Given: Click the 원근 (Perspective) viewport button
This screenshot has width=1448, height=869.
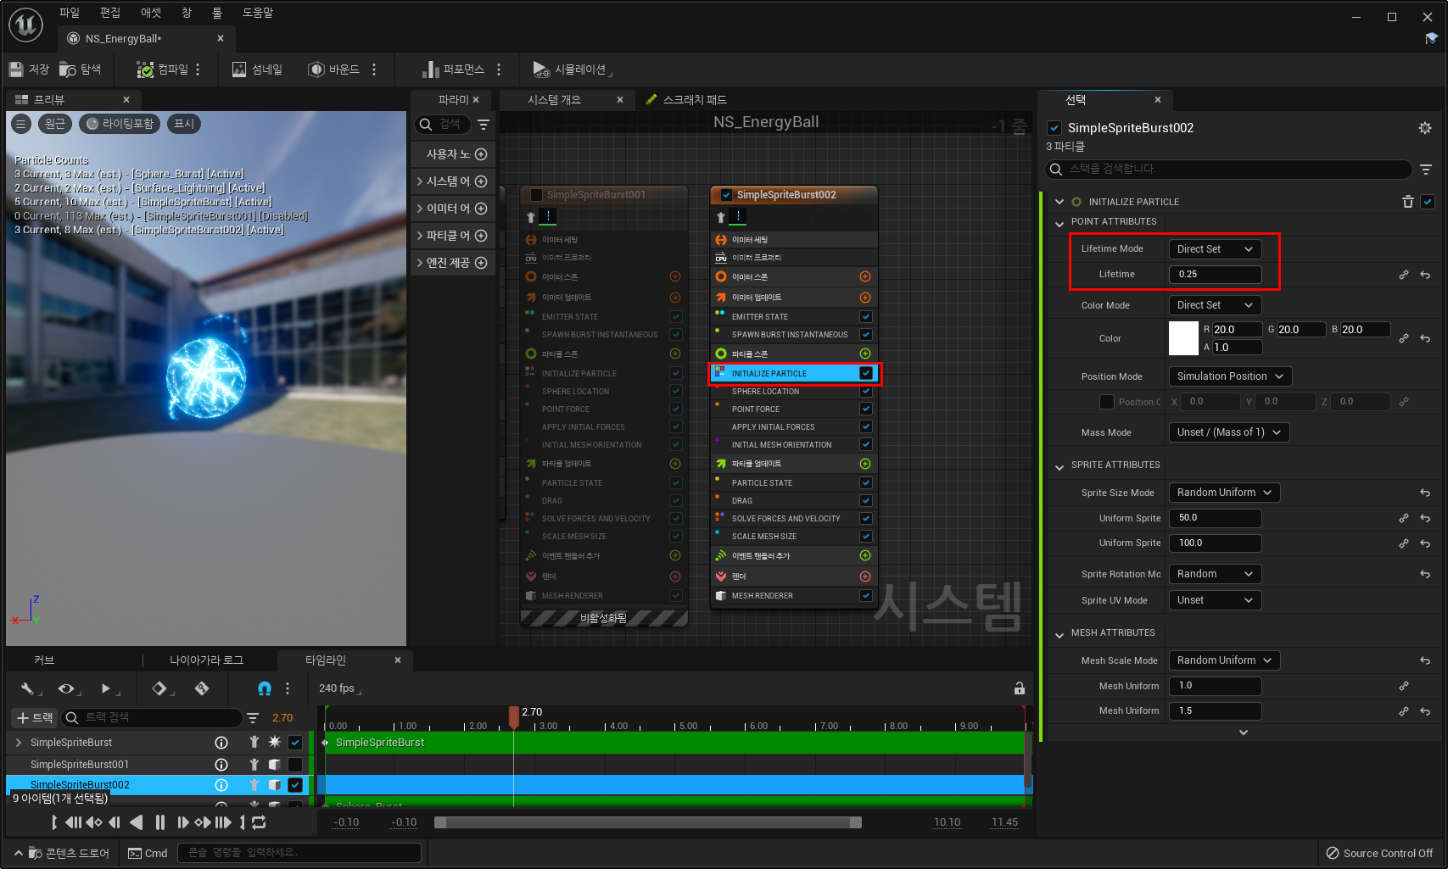Looking at the screenshot, I should [55, 124].
